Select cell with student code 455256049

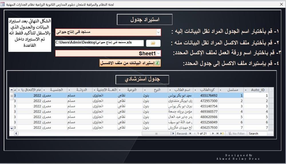tap(206, 122)
